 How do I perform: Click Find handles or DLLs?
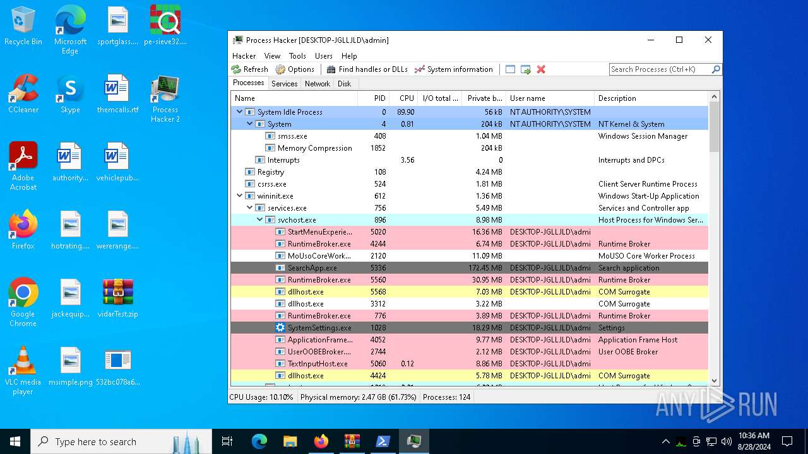pyautogui.click(x=367, y=69)
